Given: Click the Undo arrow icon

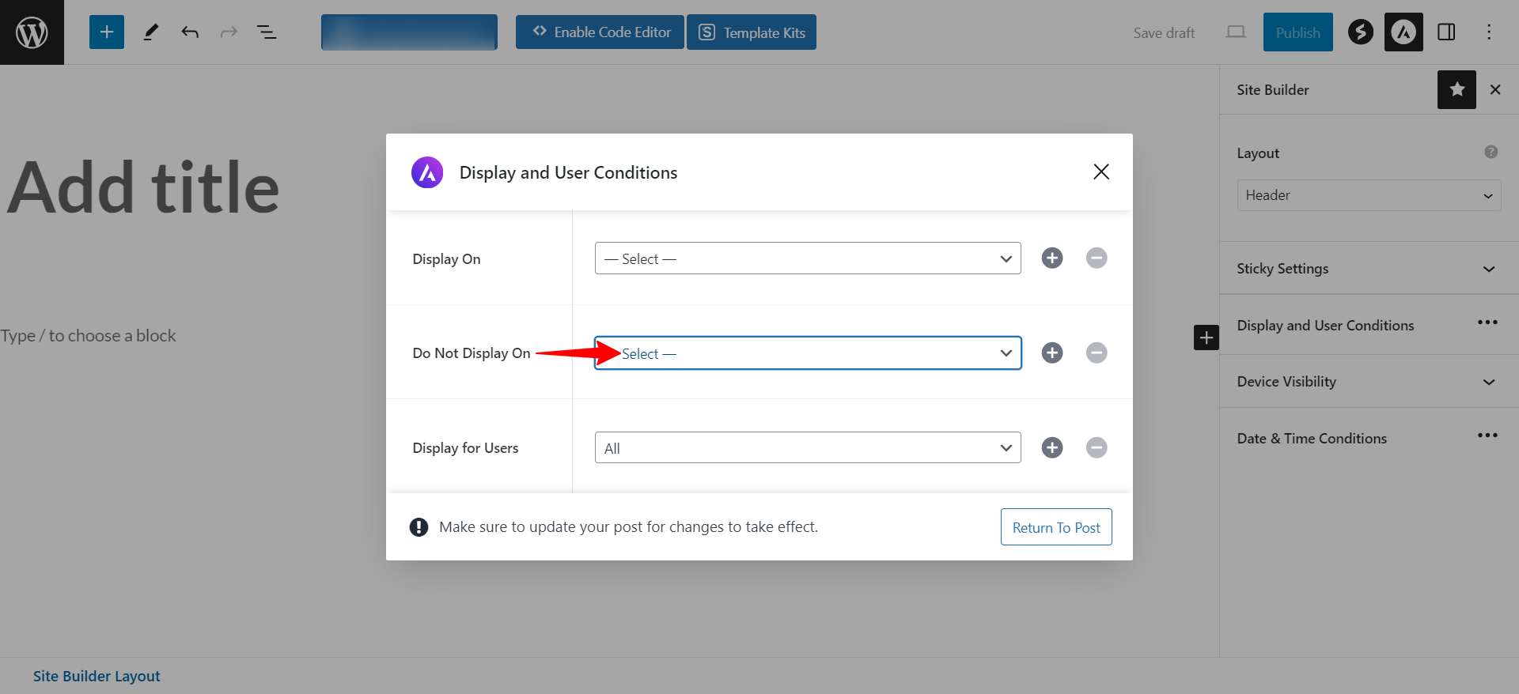Looking at the screenshot, I should point(190,32).
